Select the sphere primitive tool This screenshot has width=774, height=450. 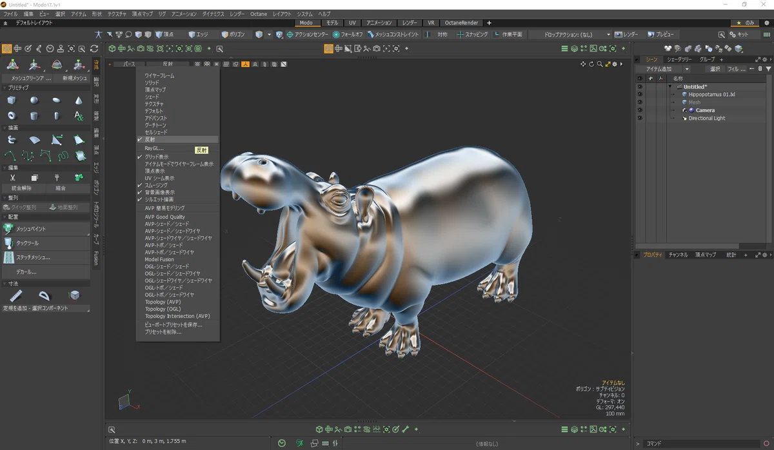[x=34, y=100]
